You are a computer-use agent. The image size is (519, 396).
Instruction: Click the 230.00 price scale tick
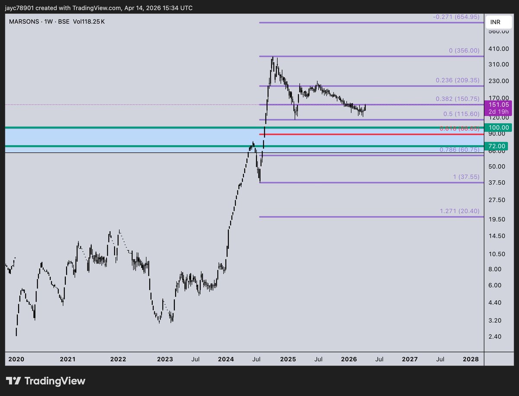[498, 81]
